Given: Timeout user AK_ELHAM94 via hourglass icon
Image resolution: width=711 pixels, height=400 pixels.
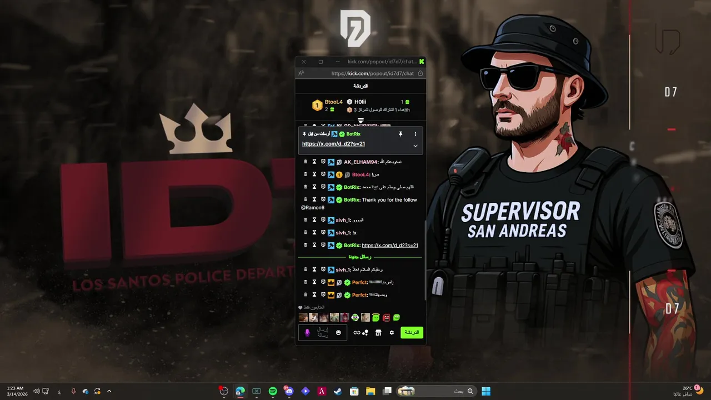Looking at the screenshot, I should click(314, 162).
